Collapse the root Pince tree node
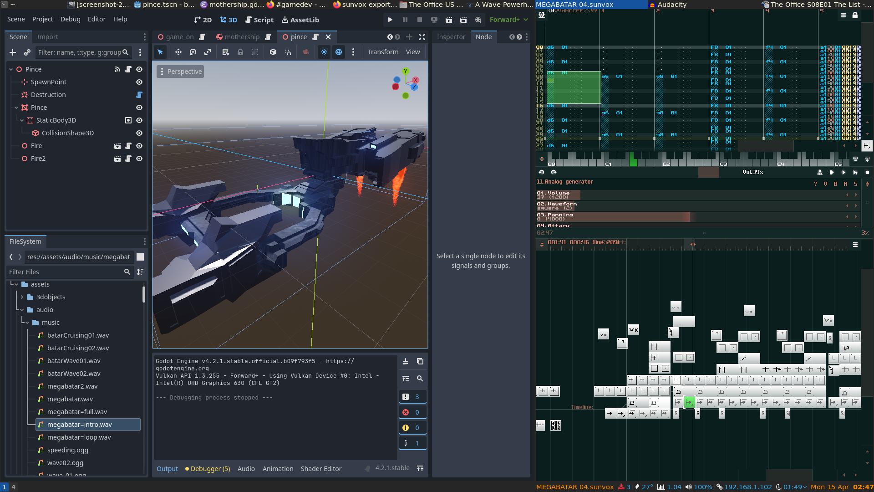874x492 pixels. coord(11,69)
